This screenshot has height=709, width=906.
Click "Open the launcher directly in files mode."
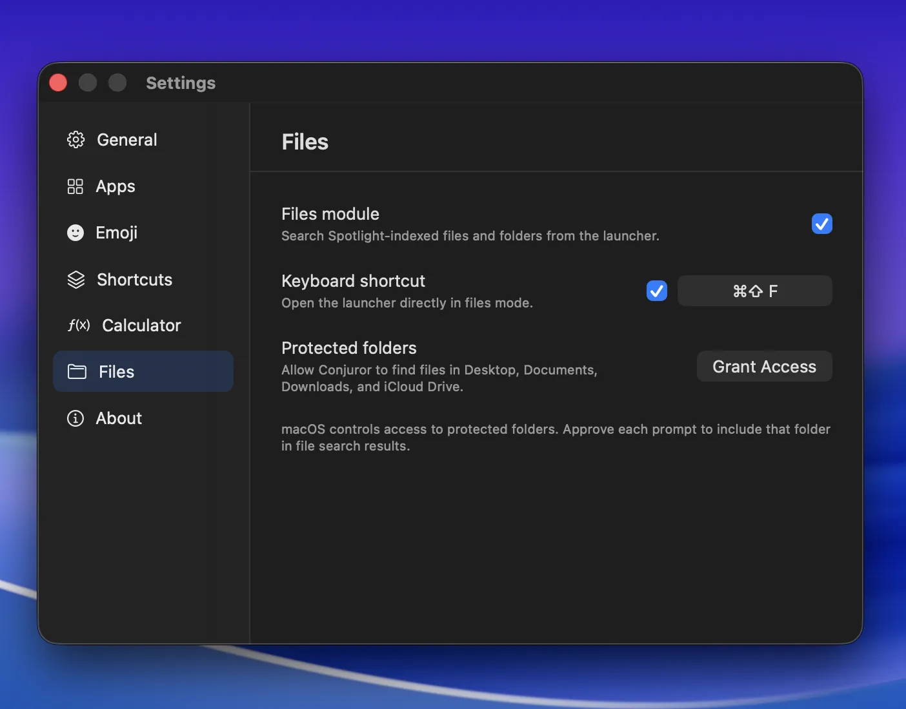point(407,303)
